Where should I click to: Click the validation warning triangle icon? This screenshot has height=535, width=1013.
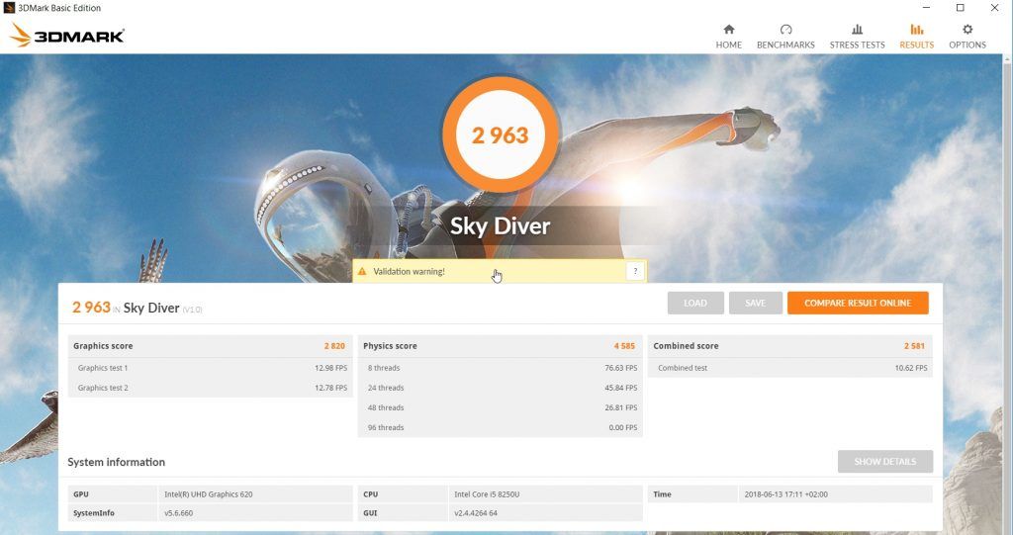tap(362, 271)
